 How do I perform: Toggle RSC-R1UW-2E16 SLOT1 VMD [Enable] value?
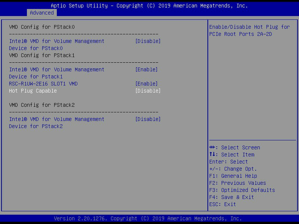[146, 84]
